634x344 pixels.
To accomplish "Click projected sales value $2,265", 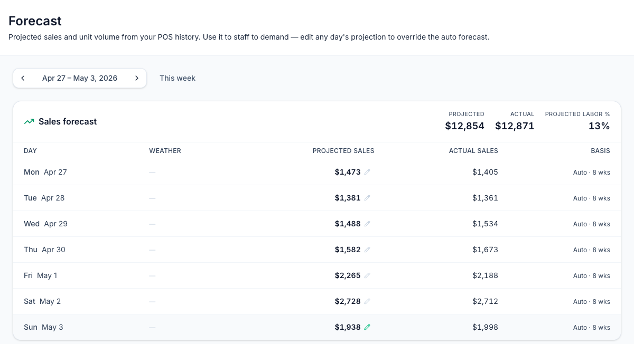I will [348, 275].
